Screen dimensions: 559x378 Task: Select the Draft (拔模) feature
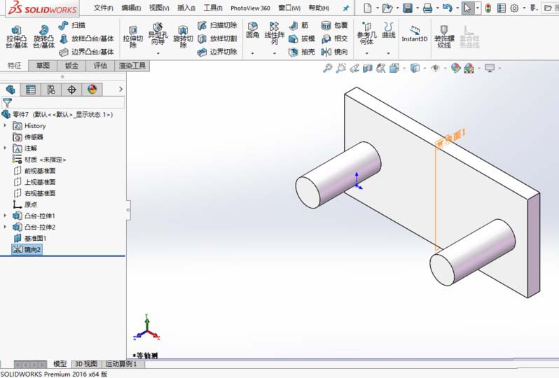pyautogui.click(x=302, y=38)
